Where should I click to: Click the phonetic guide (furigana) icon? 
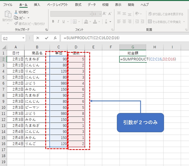106,22
